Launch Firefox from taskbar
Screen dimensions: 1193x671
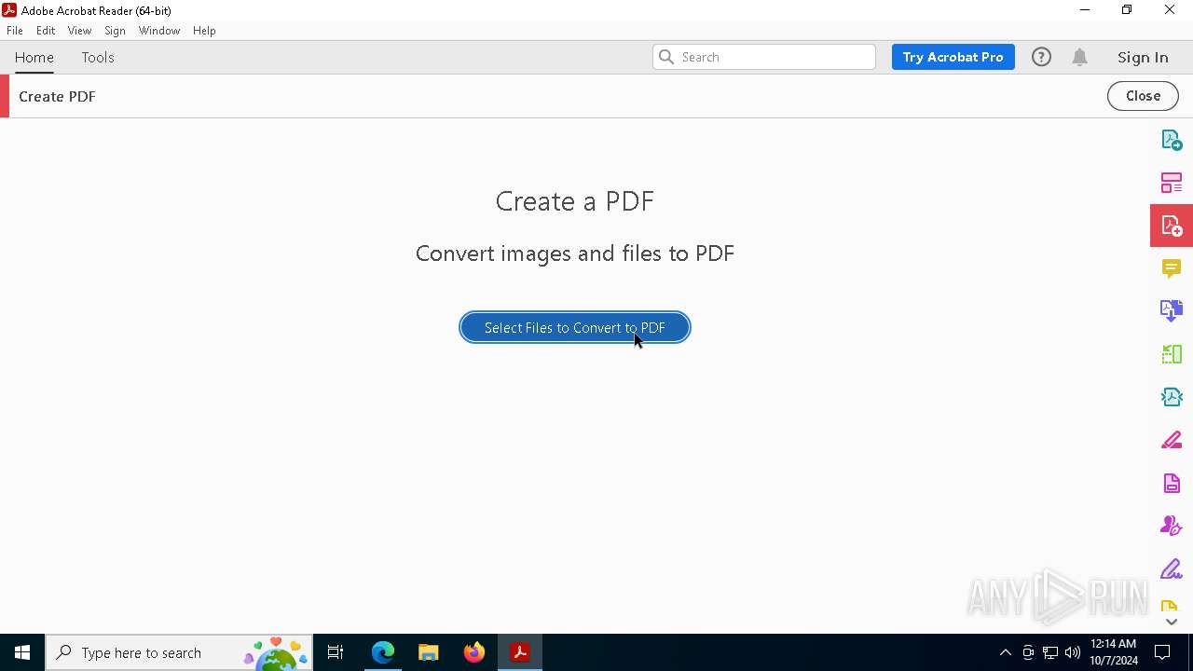click(474, 652)
